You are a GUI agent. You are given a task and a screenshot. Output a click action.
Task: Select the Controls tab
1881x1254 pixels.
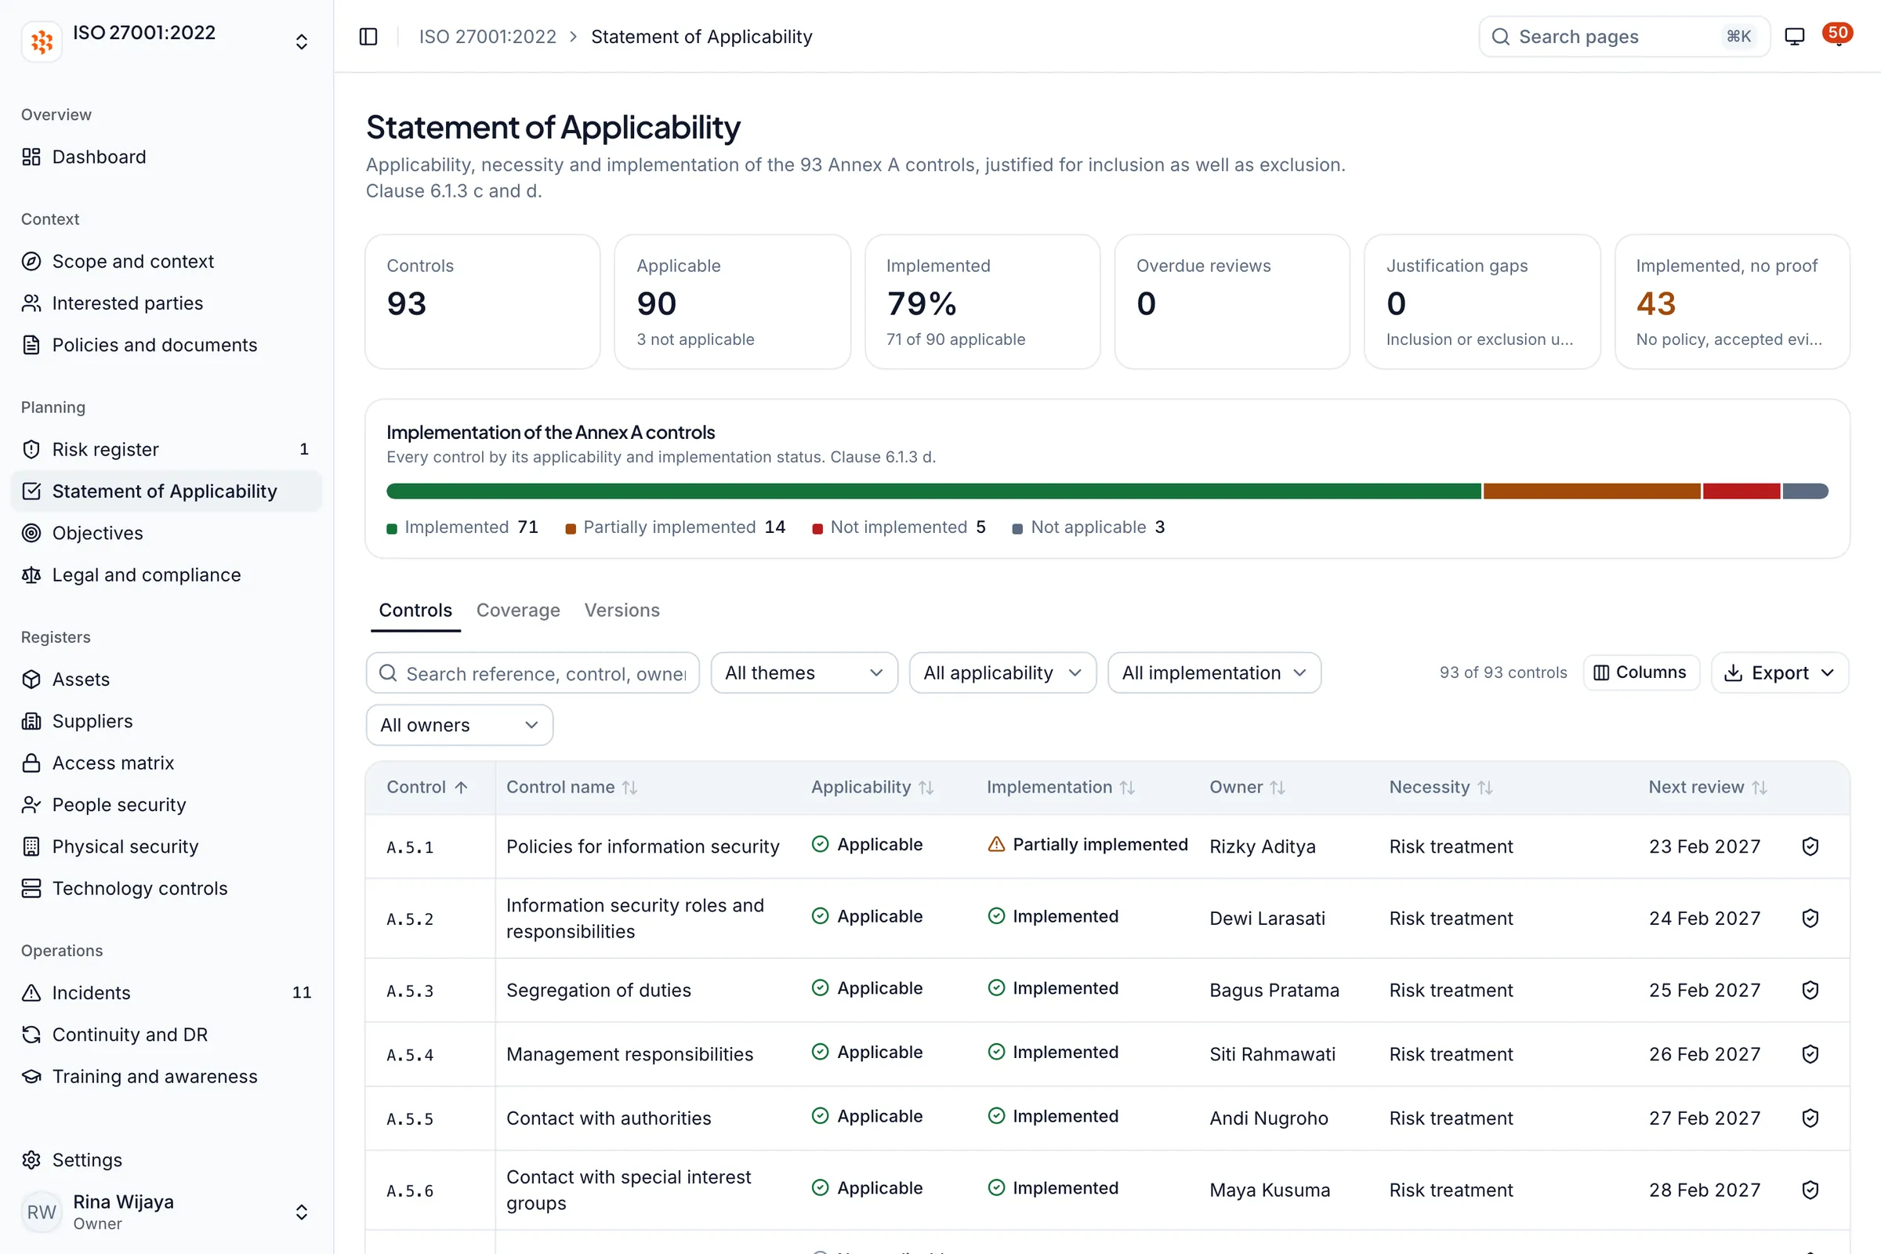tap(415, 611)
